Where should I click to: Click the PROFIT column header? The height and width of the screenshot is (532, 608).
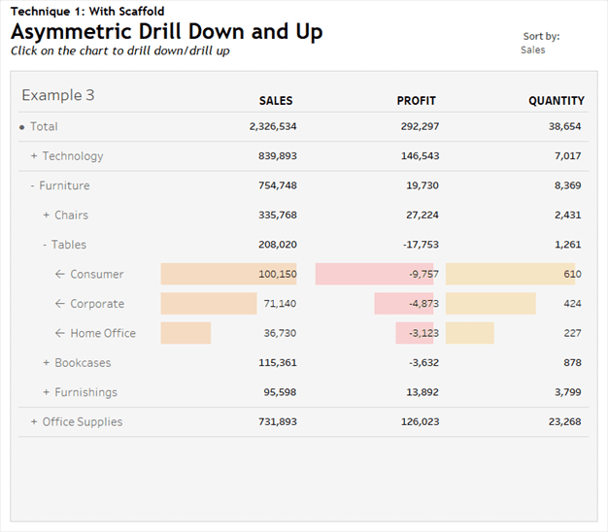click(x=416, y=101)
